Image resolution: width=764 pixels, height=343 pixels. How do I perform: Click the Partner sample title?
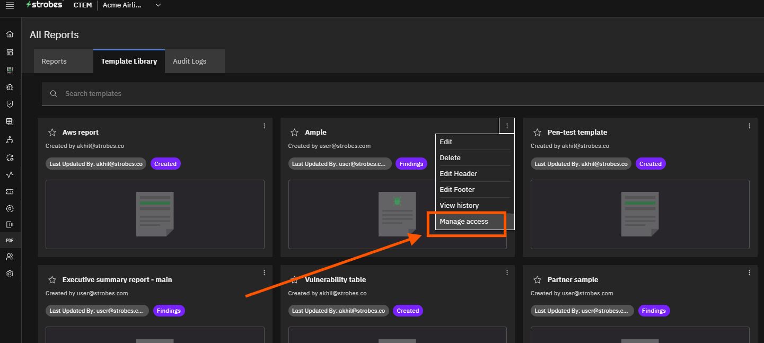[x=573, y=280]
